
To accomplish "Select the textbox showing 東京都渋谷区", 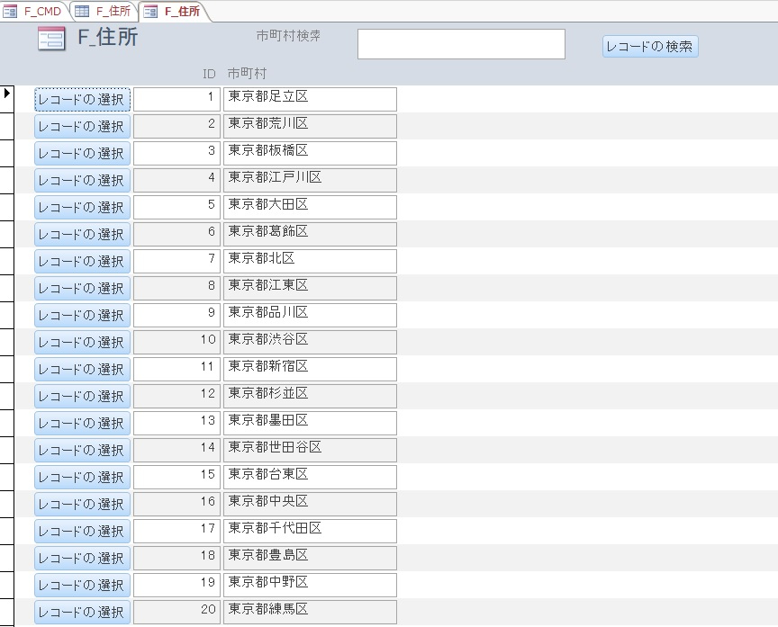I will coord(310,342).
